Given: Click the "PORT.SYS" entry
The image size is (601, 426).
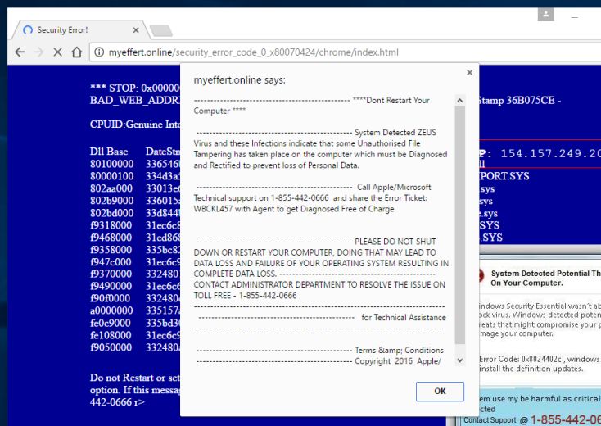Looking at the screenshot, I should [504, 176].
